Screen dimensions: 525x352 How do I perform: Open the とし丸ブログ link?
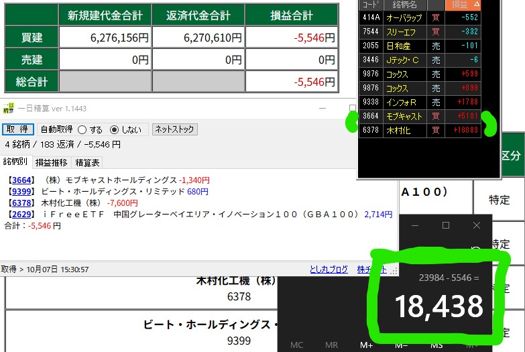(x=329, y=270)
